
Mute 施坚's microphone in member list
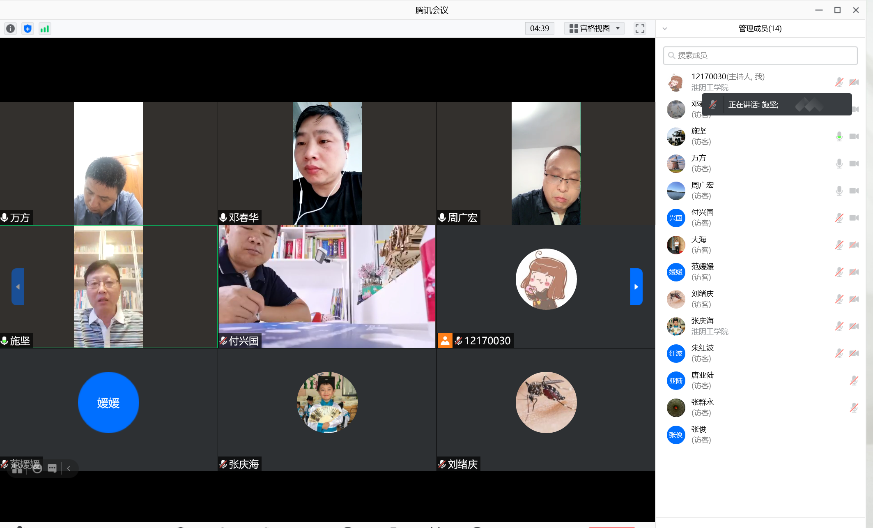839,136
